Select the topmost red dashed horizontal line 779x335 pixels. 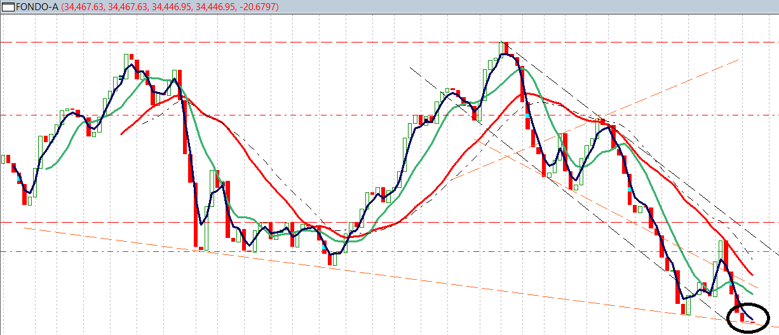click(x=389, y=42)
